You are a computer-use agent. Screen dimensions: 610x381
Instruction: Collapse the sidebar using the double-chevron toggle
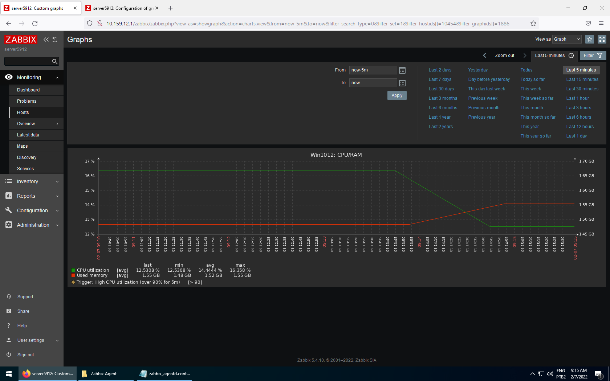(x=46, y=40)
